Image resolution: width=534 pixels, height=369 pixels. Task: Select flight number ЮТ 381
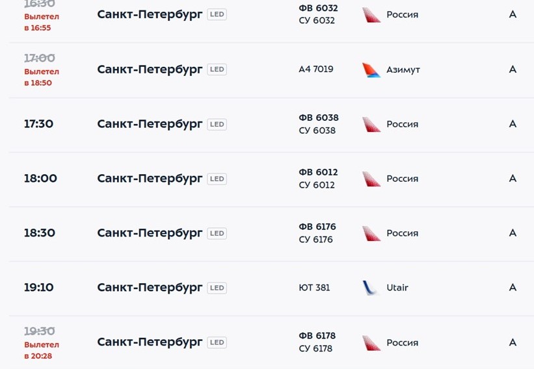[314, 288]
